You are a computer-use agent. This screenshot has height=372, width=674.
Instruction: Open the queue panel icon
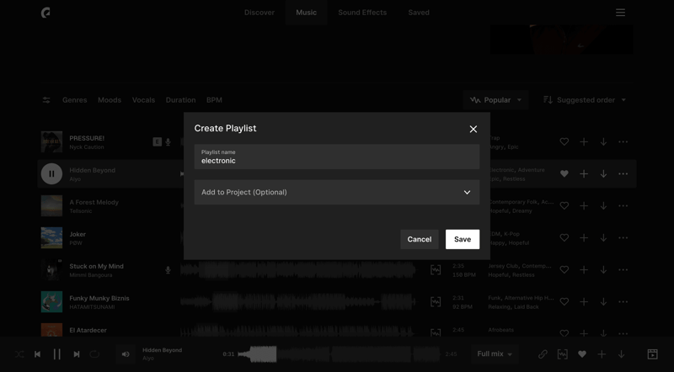pos(652,354)
